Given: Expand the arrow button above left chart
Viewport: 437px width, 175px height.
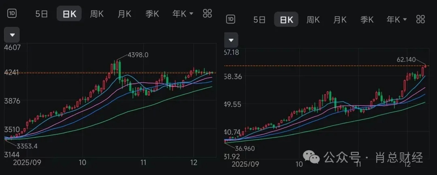Looking at the screenshot, I should click(x=12, y=35).
